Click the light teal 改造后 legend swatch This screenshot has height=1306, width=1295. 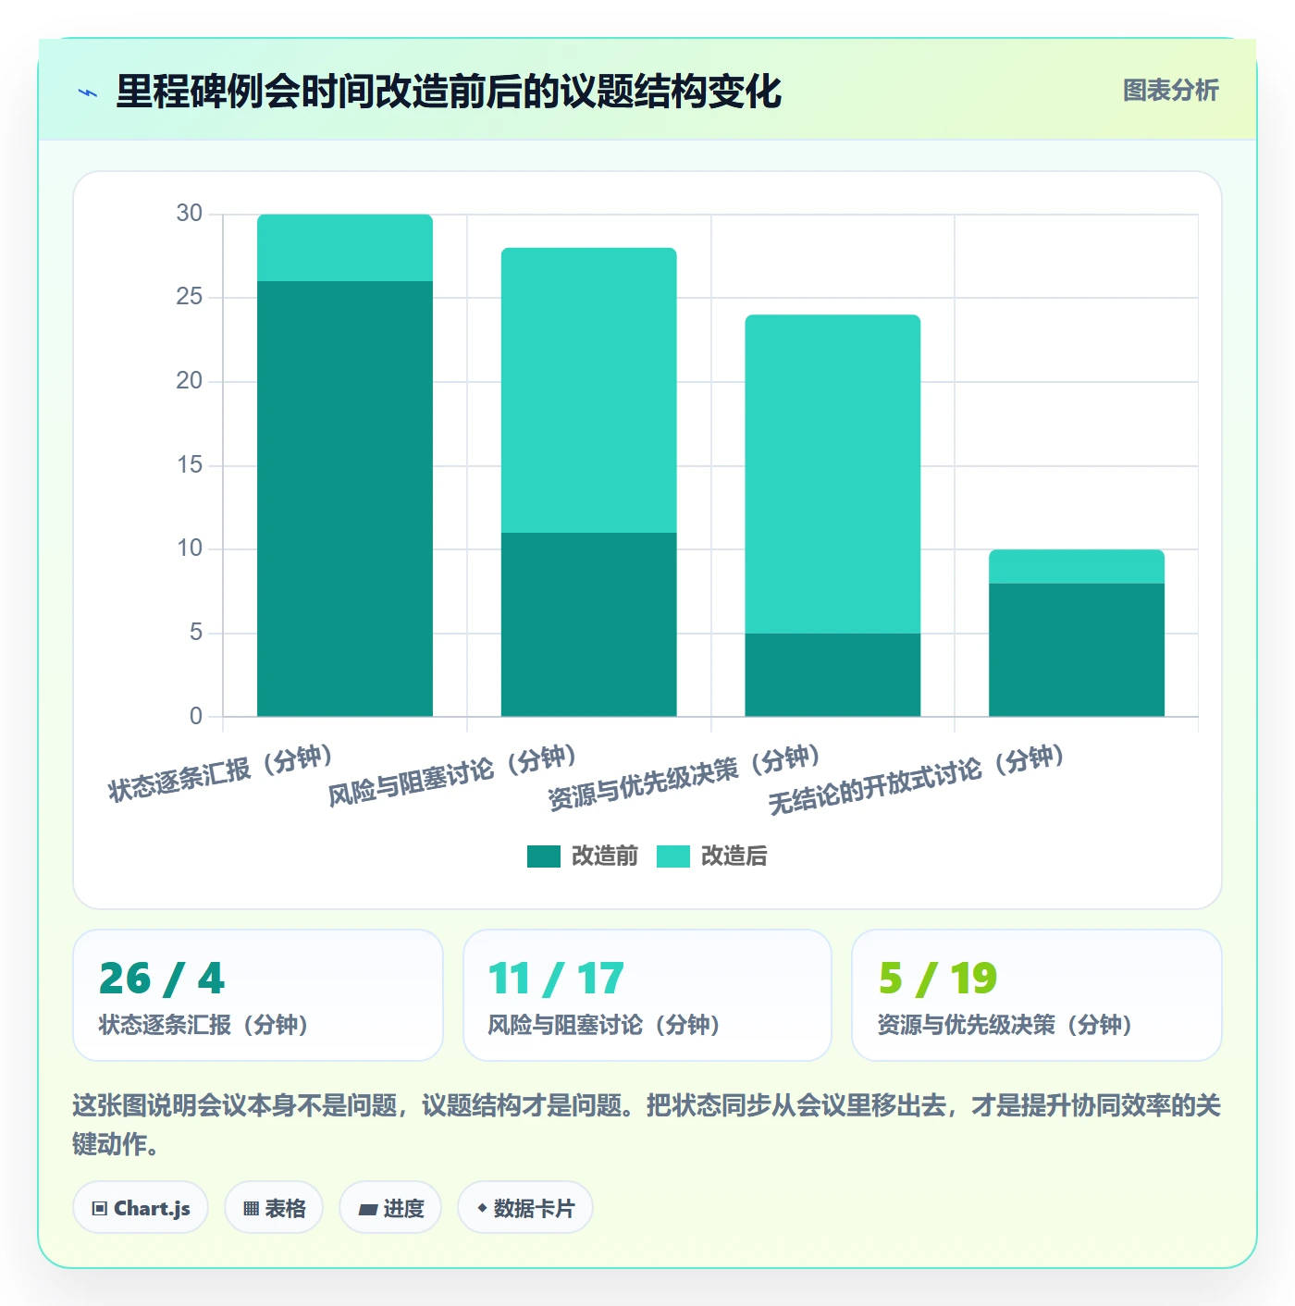point(673,856)
